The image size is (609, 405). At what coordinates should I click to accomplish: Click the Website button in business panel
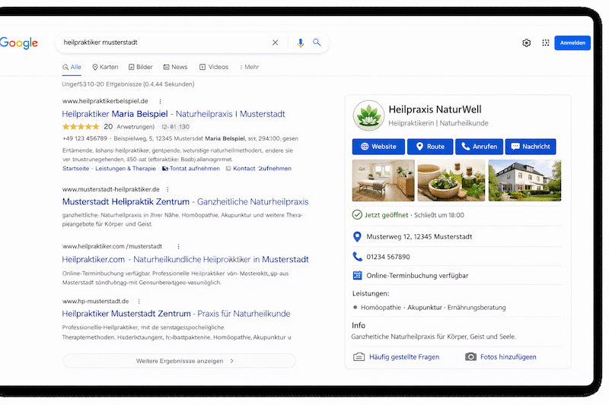378,147
